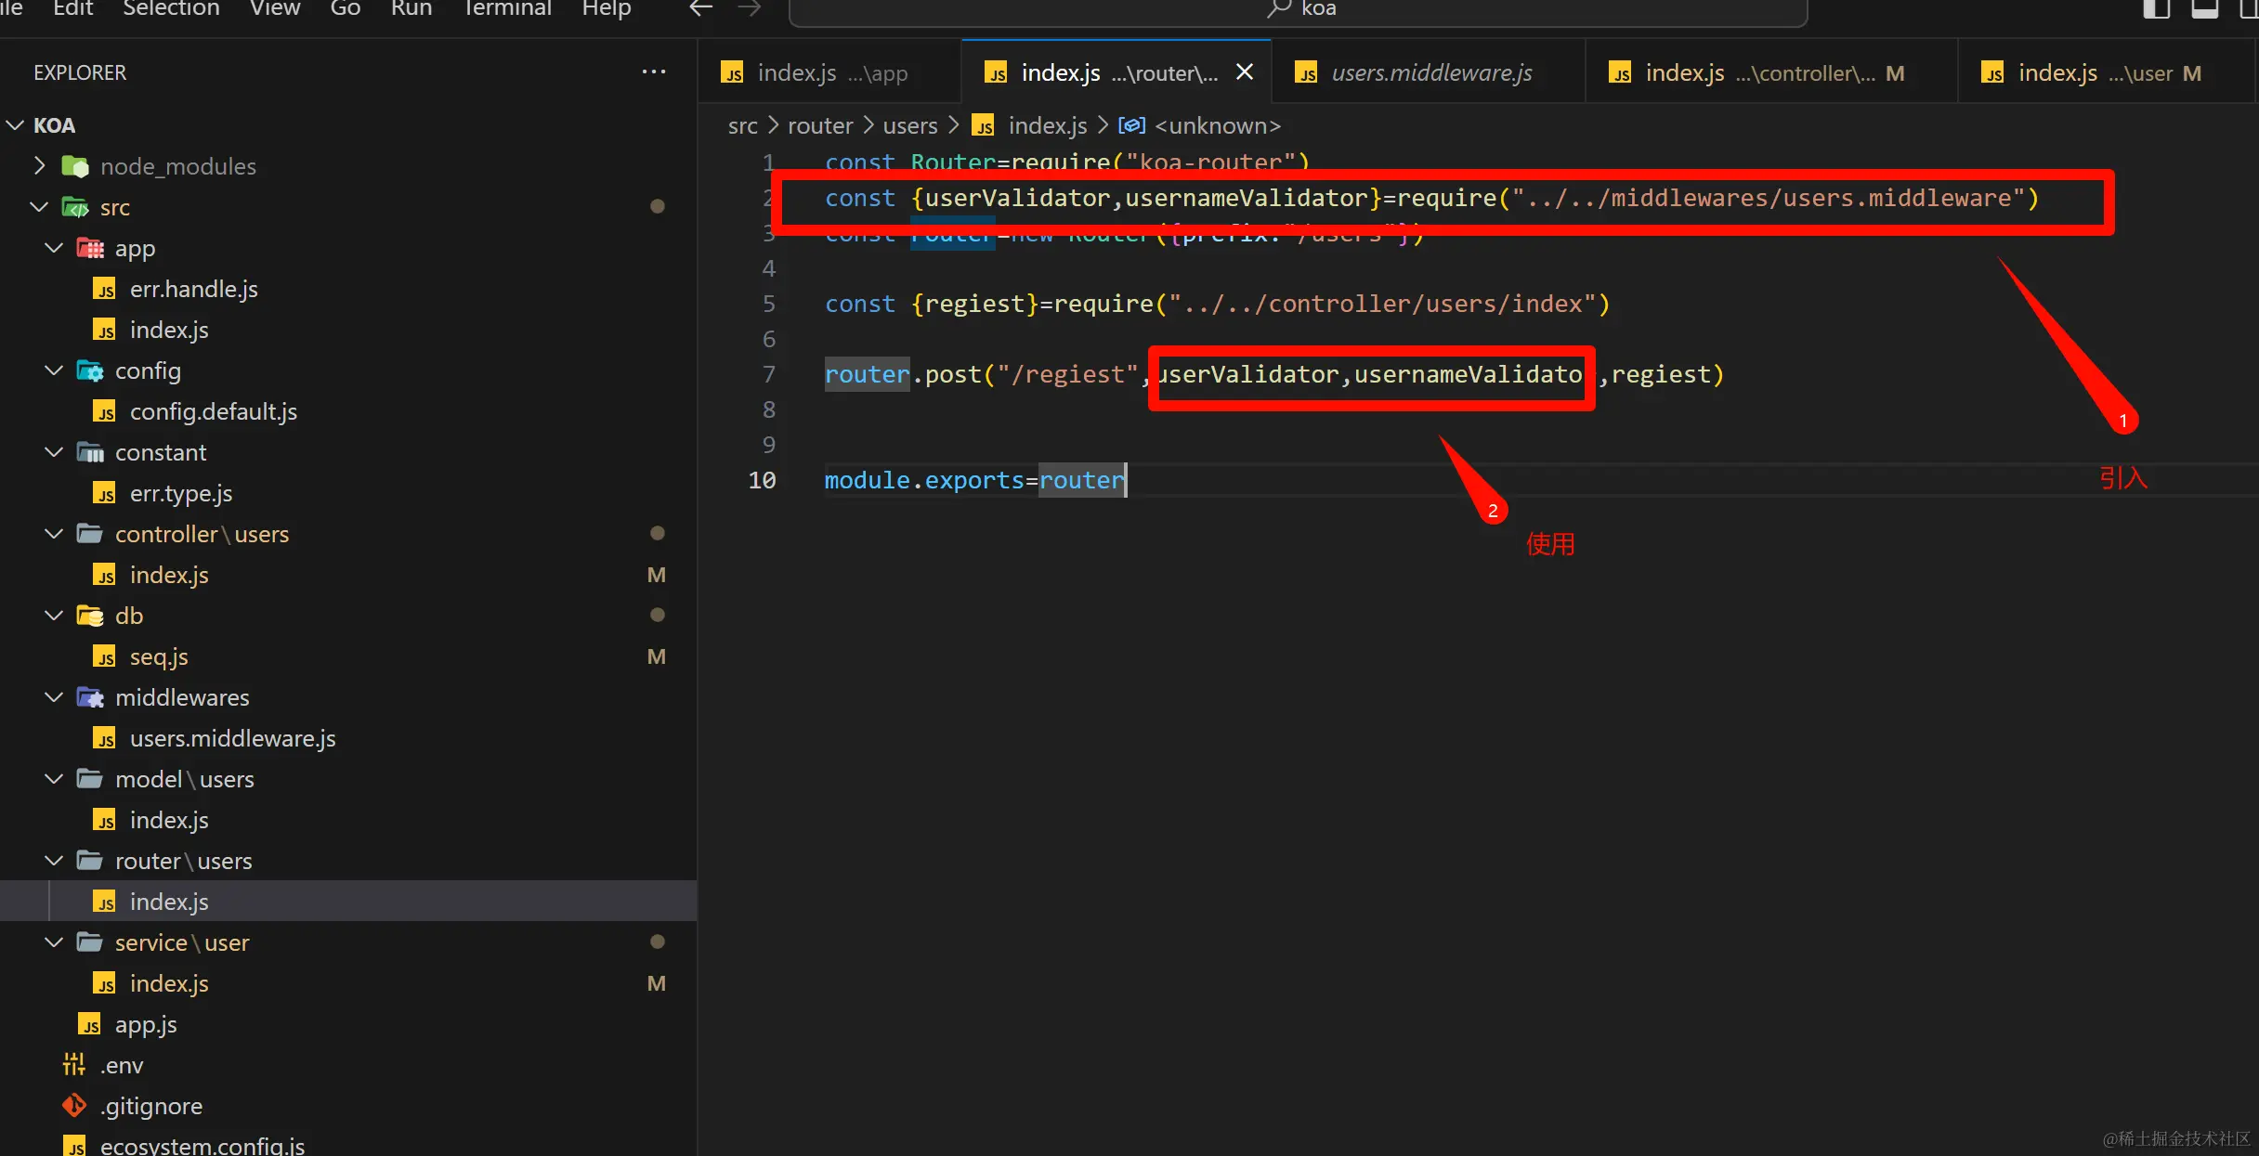Click the db folder icon
2259x1156 pixels.
(90, 616)
